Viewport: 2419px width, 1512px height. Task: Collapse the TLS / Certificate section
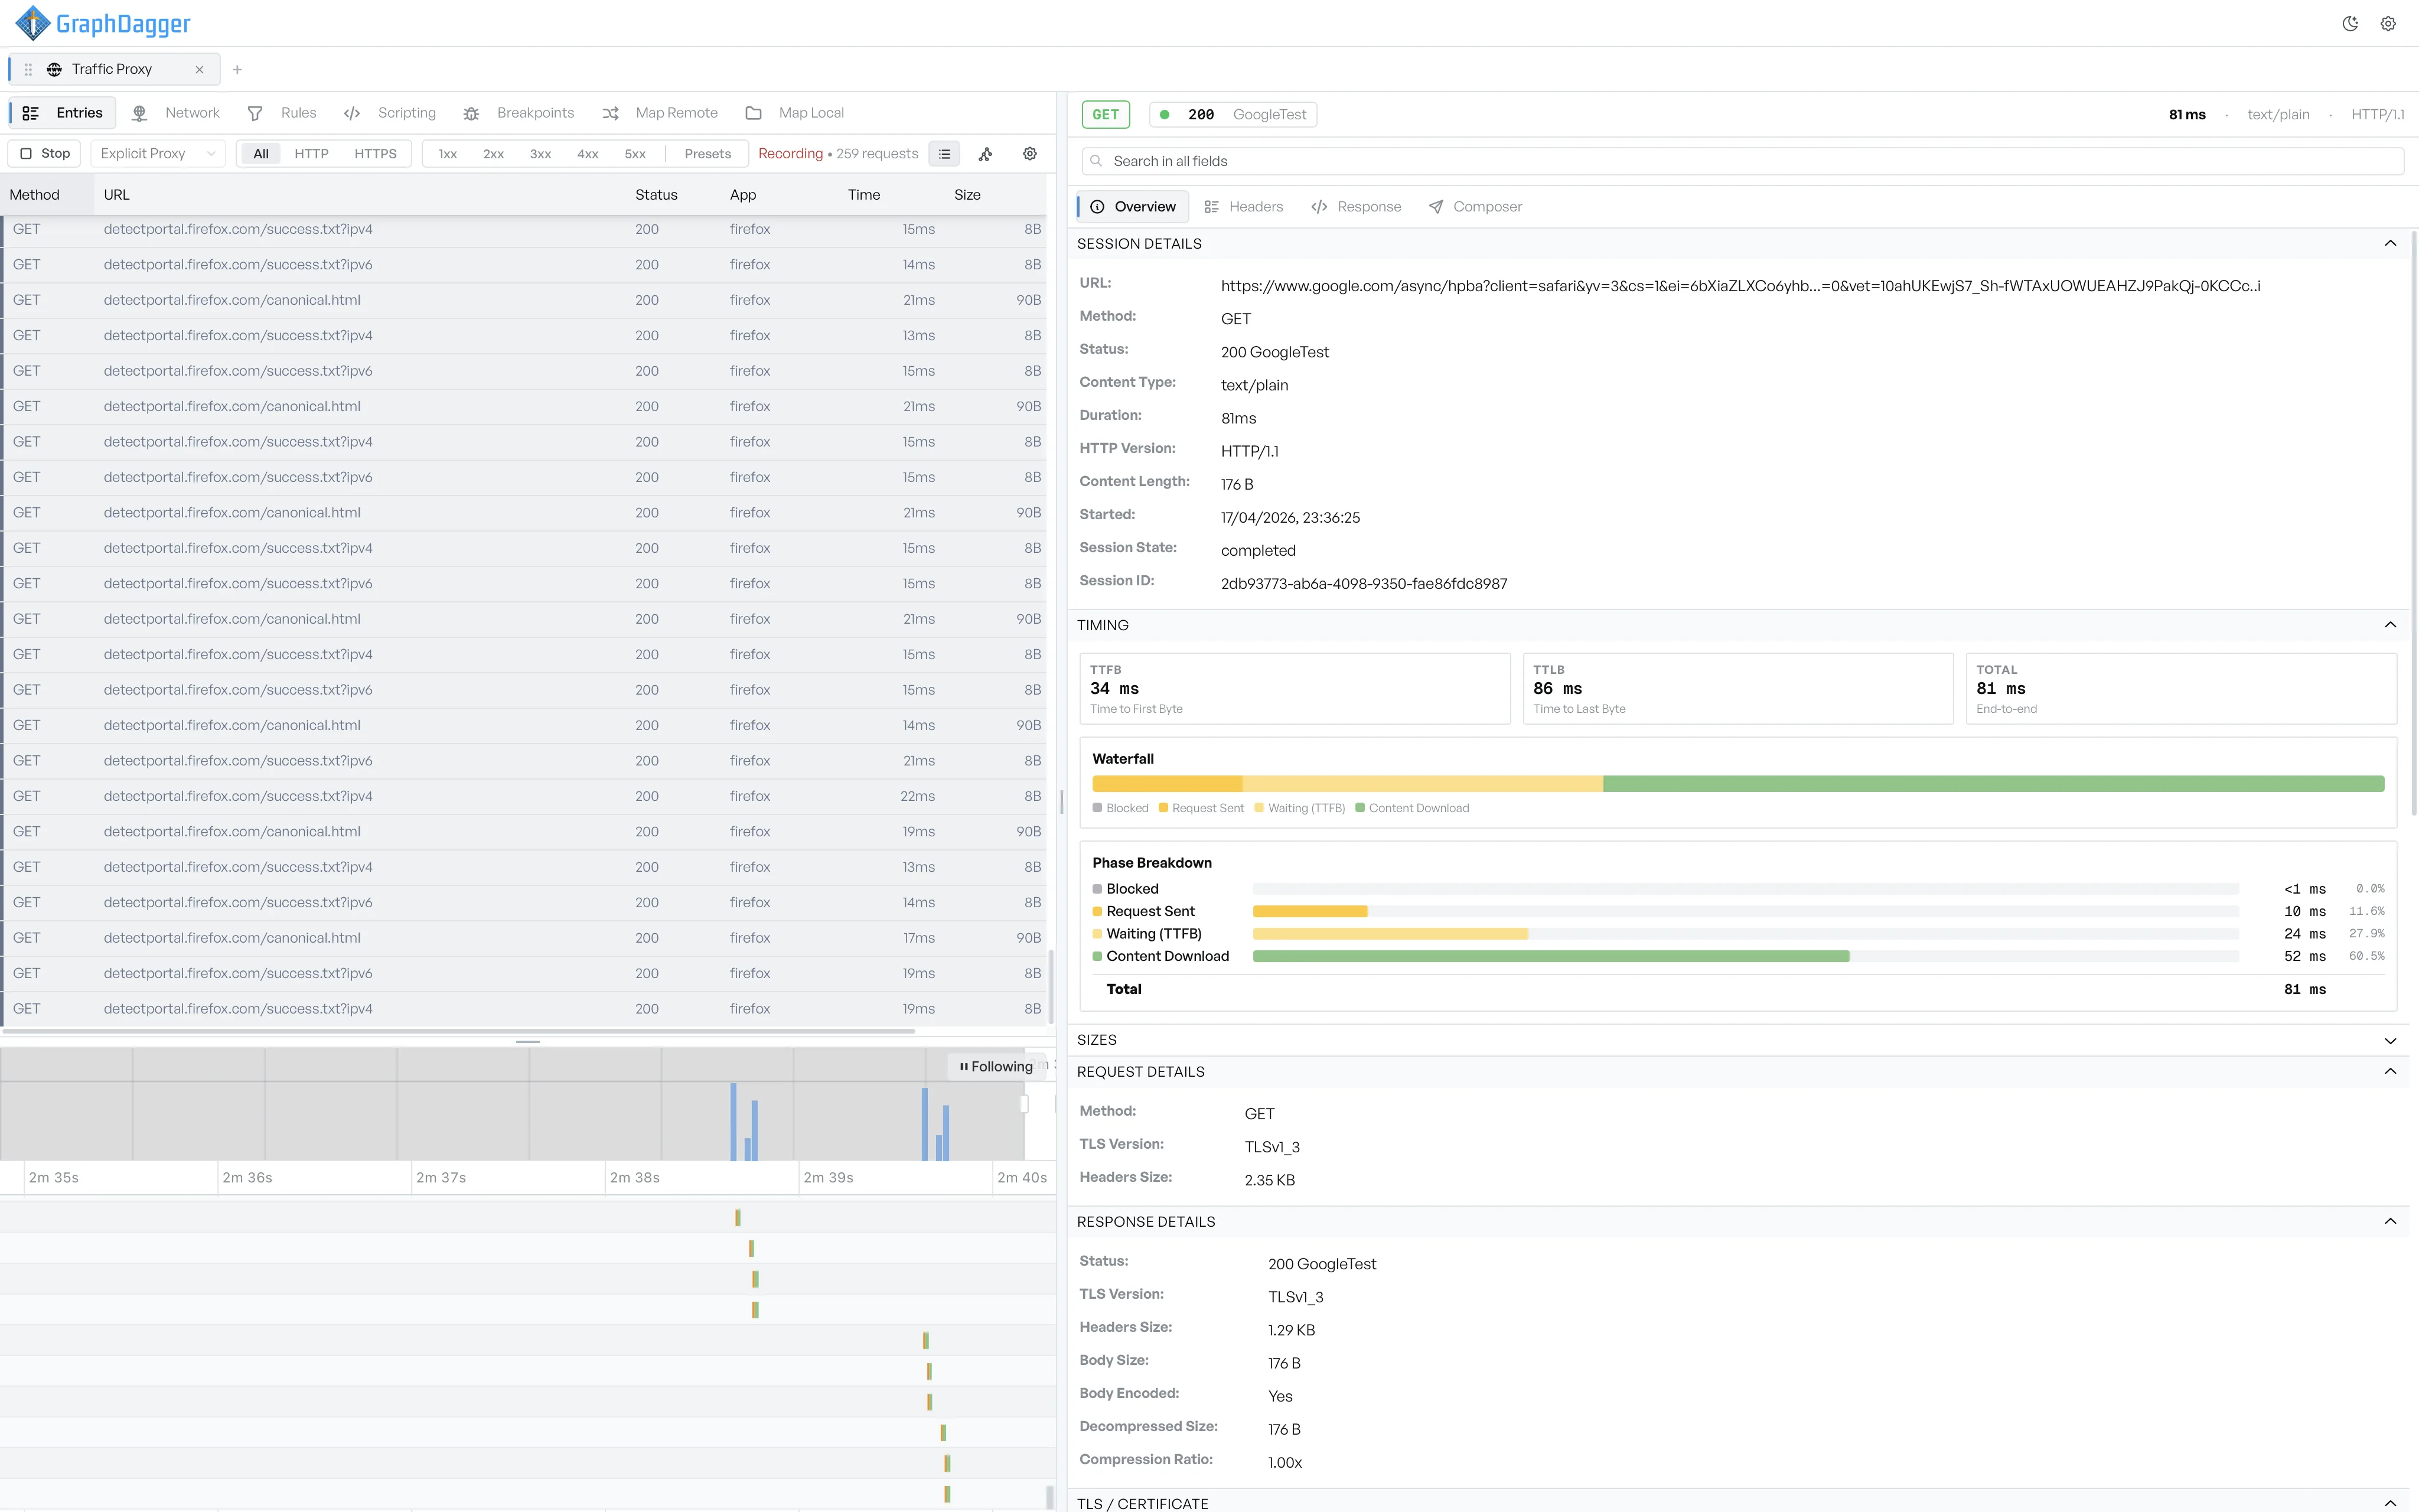[2390, 1503]
